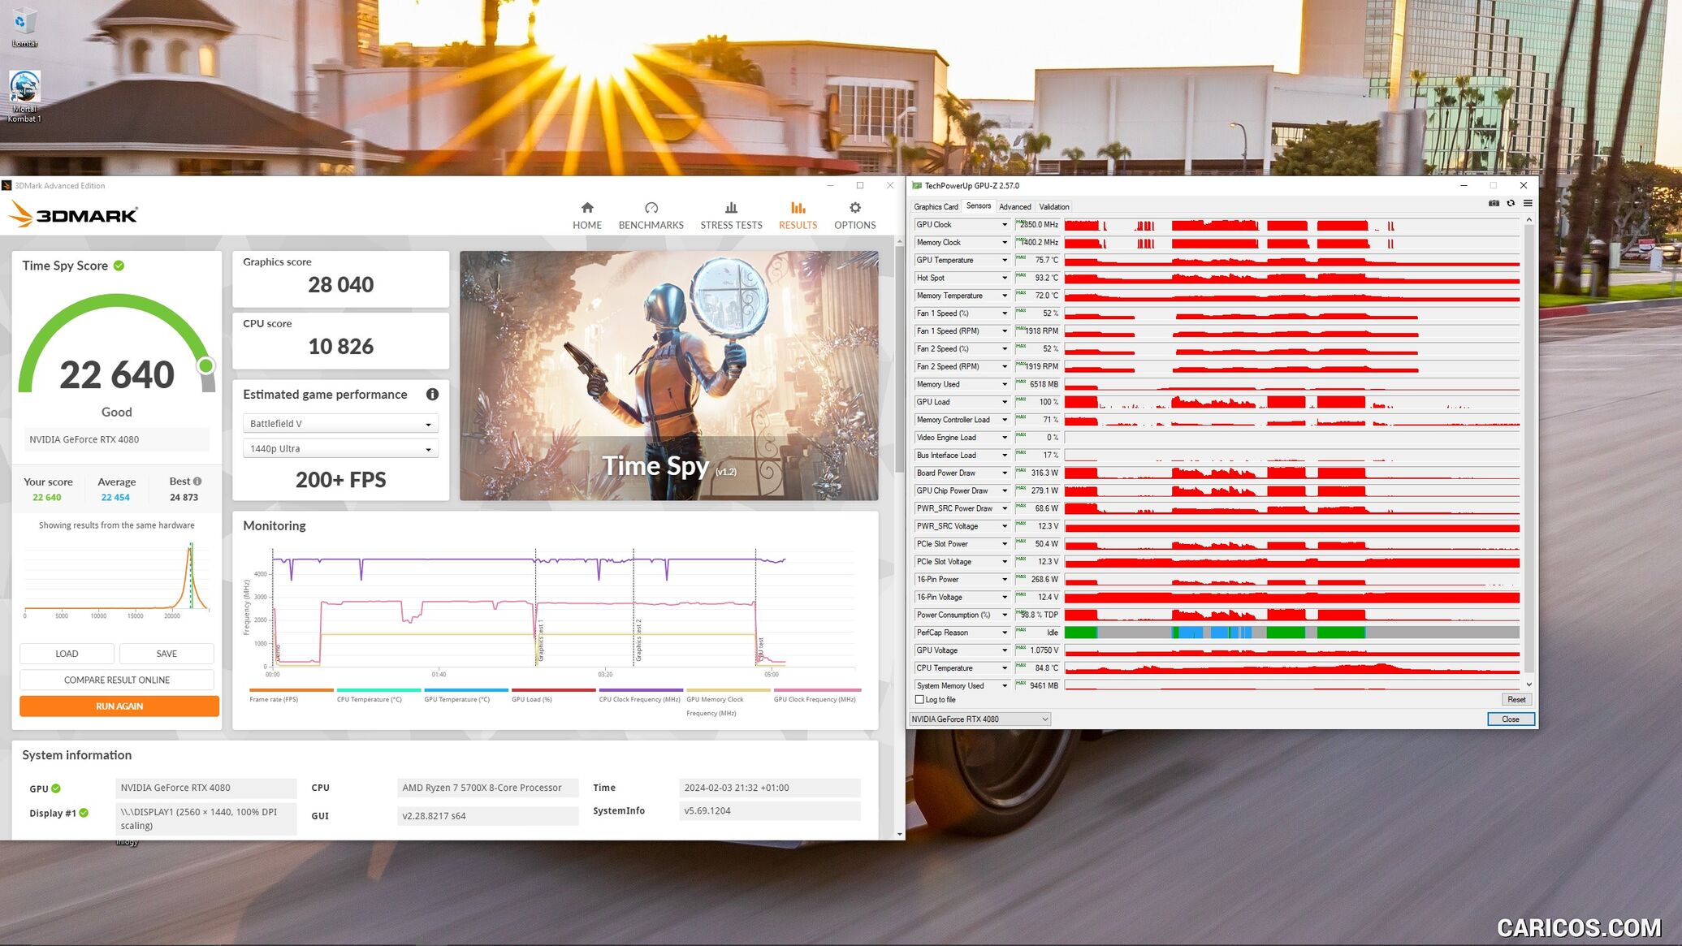Click the 3DMark title bar app icon
The width and height of the screenshot is (1682, 946).
pos(6,186)
